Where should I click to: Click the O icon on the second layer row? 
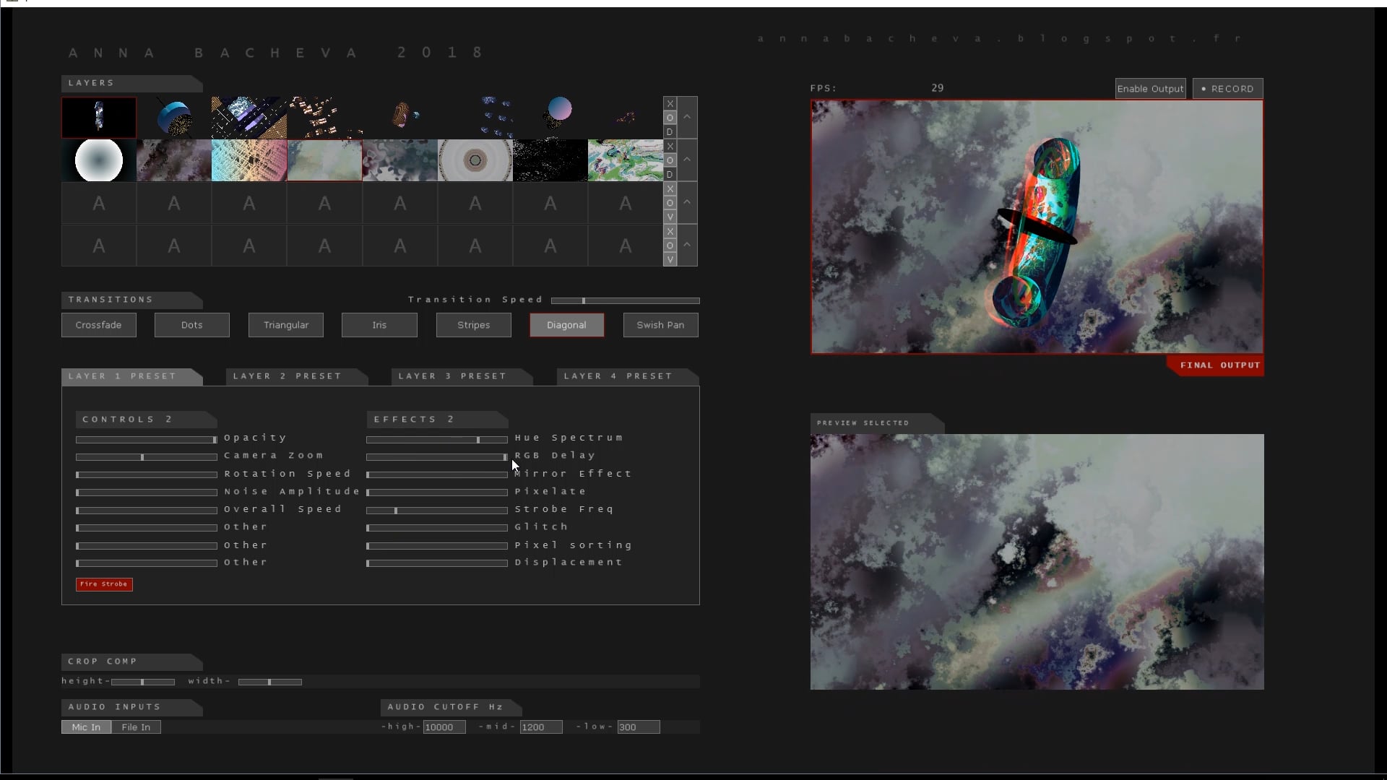coord(670,161)
